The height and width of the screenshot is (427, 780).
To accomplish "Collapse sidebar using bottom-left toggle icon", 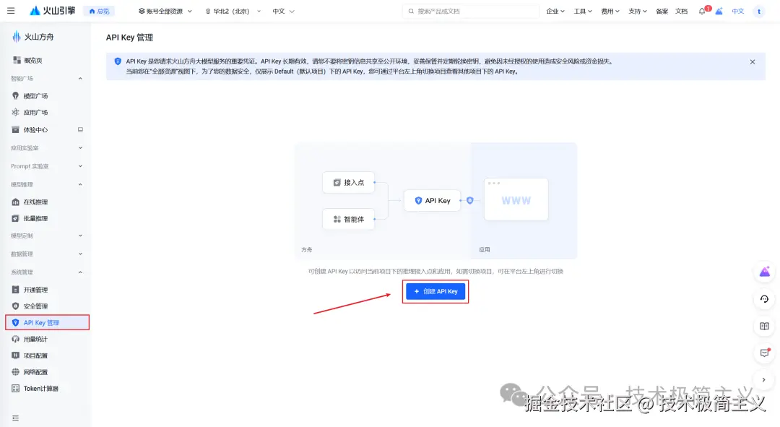I will tap(15, 418).
